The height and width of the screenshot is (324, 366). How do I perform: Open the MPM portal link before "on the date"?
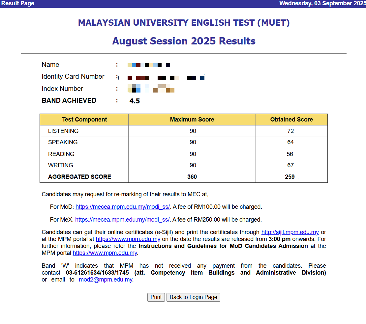(x=128, y=239)
